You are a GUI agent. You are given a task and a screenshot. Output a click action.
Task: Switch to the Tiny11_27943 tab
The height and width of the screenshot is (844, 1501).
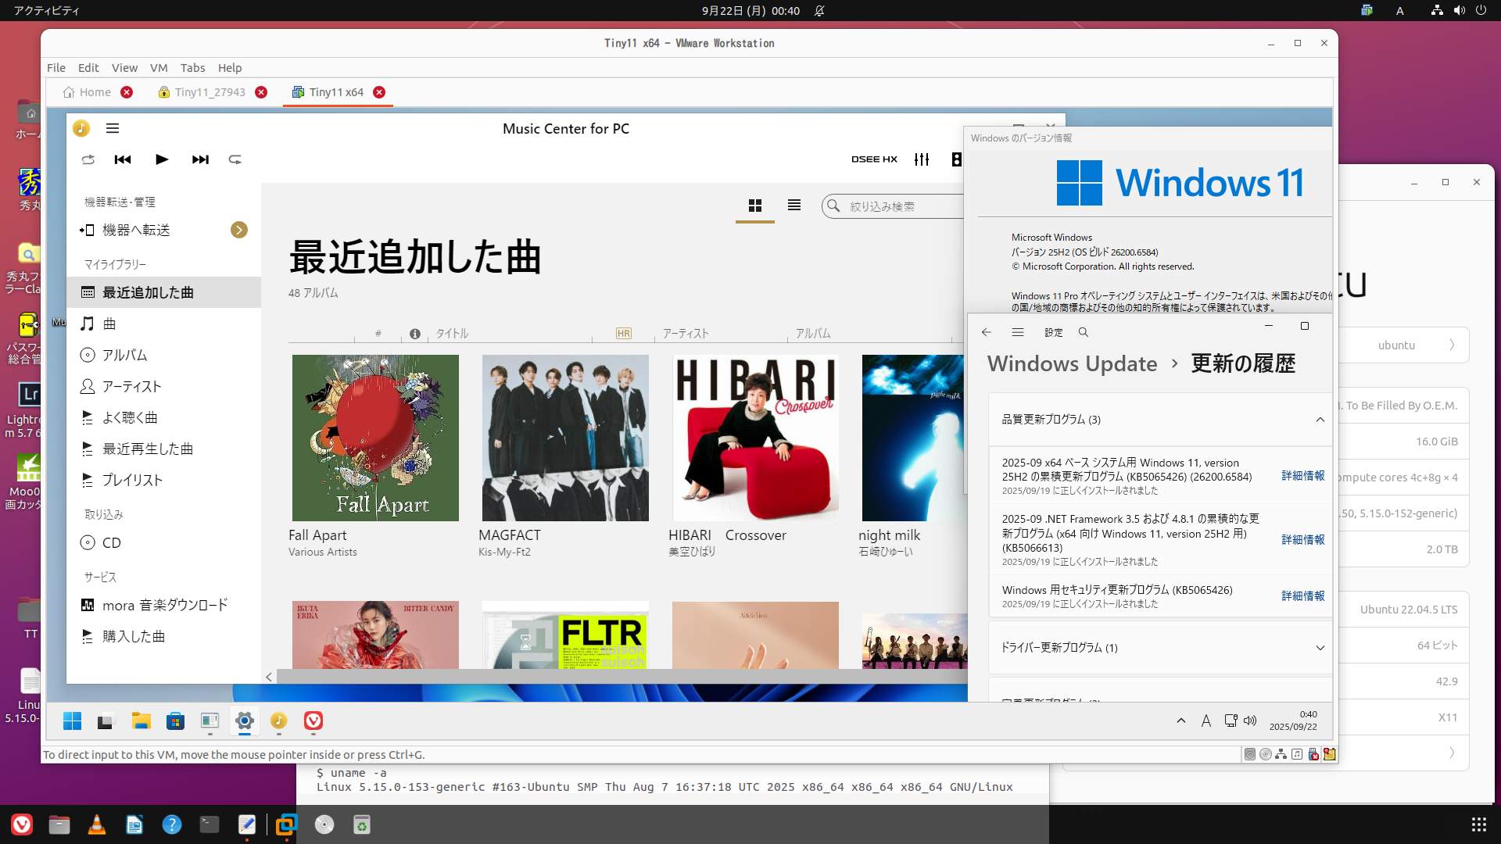pyautogui.click(x=210, y=92)
